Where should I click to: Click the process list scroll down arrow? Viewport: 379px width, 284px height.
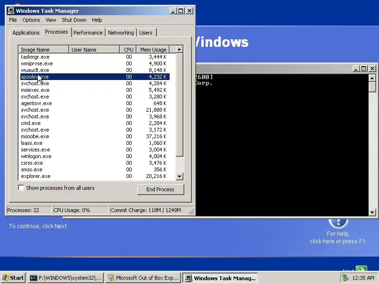pyautogui.click(x=179, y=176)
